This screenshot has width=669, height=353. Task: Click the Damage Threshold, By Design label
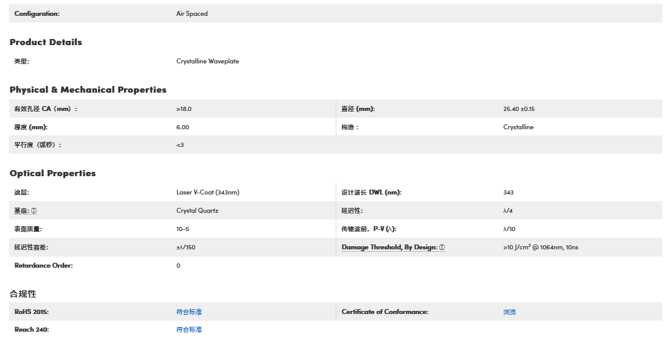click(389, 248)
